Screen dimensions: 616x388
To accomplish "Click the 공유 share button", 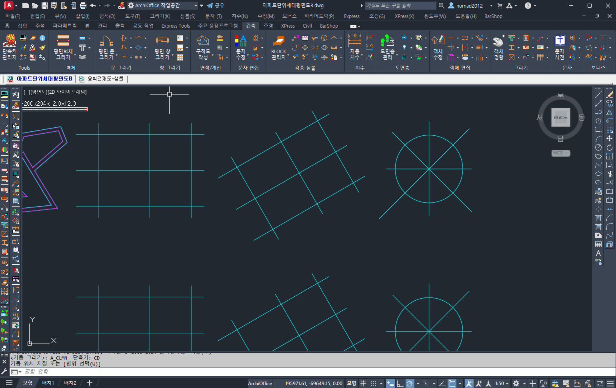I will 216,6.
